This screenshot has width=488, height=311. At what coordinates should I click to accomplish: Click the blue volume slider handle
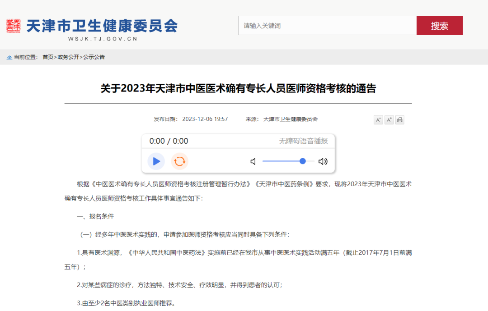click(x=303, y=161)
